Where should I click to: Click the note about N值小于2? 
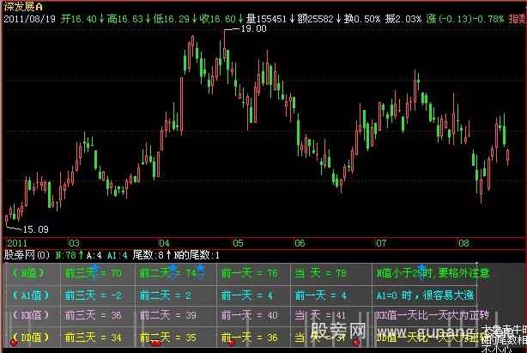(433, 273)
